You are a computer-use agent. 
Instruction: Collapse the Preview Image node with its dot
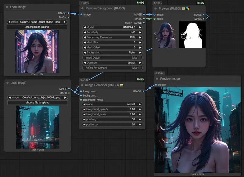(157, 79)
